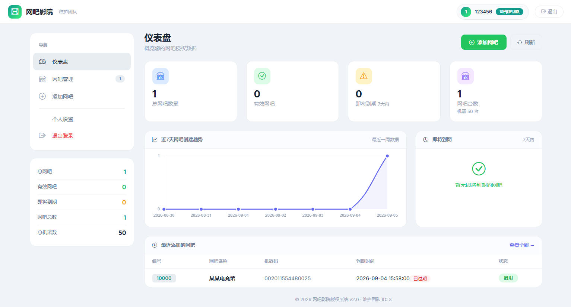Click the 到期时间 column header
The width and height of the screenshot is (571, 307).
point(365,261)
